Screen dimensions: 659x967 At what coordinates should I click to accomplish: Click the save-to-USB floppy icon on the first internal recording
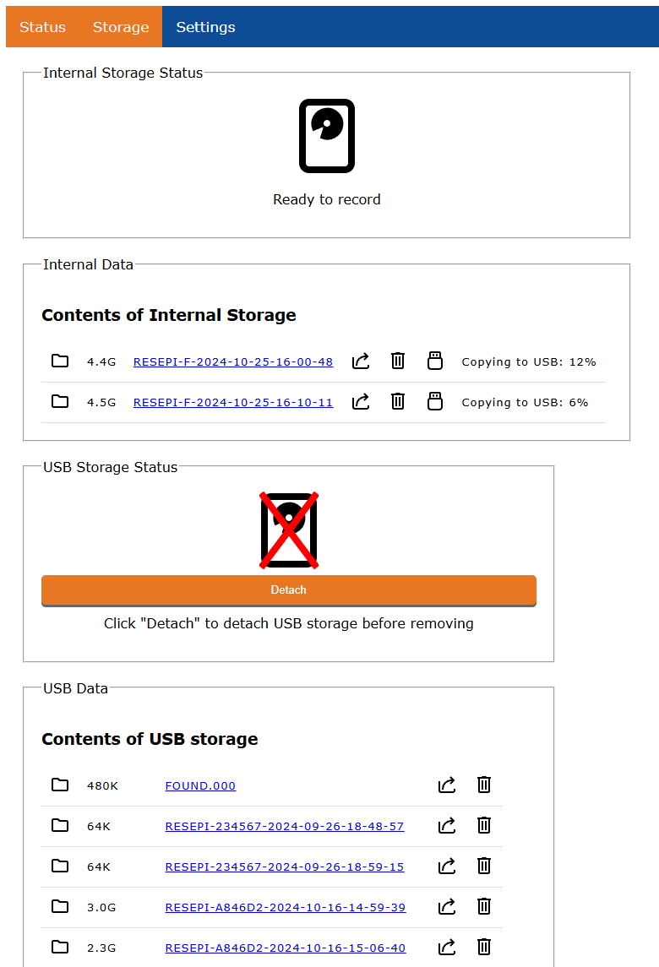(x=435, y=361)
